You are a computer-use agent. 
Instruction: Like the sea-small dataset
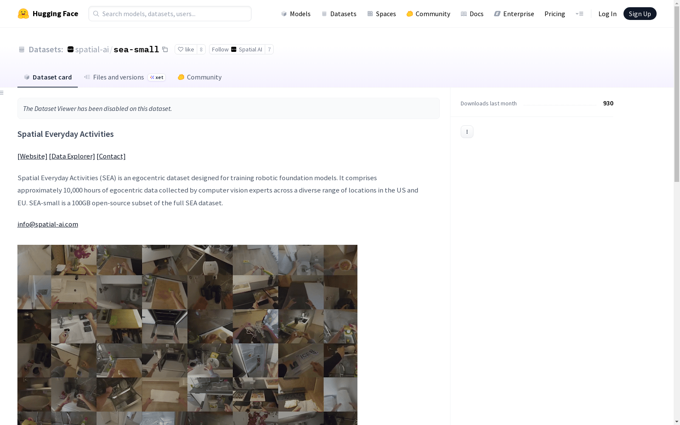186,49
